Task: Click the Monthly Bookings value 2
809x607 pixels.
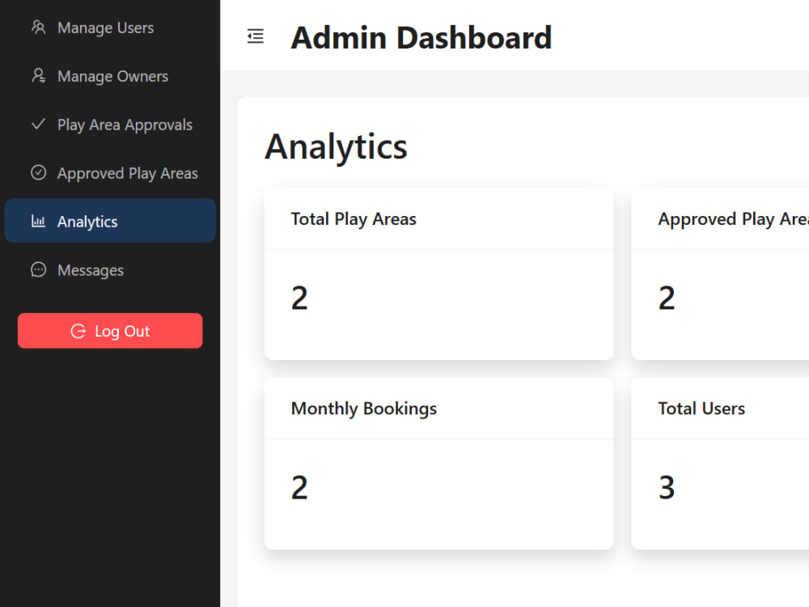Action: point(300,488)
